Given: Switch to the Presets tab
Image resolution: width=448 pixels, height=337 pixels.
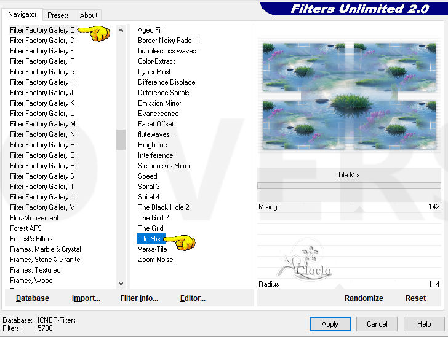Looking at the screenshot, I should point(58,15).
